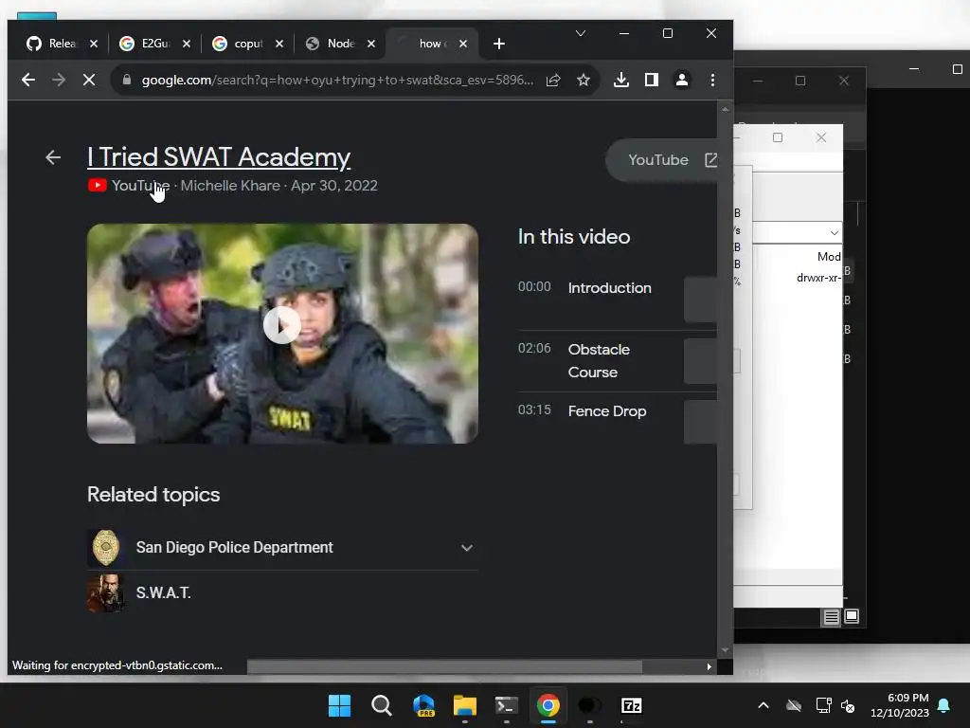
Task: Click the S.W.A.T. show thumbnail
Action: click(106, 592)
